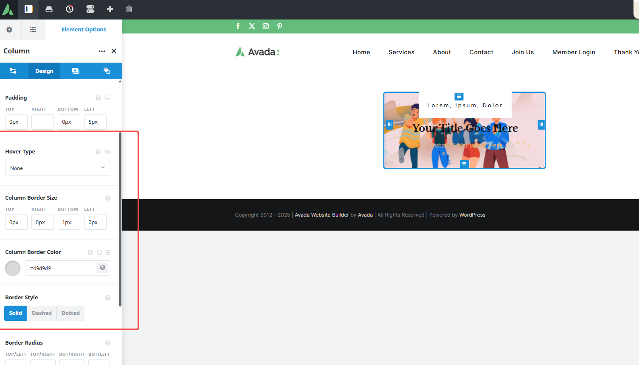The image size is (639, 365).
Task: Click the Instagram icon in green header
Action: point(266,26)
